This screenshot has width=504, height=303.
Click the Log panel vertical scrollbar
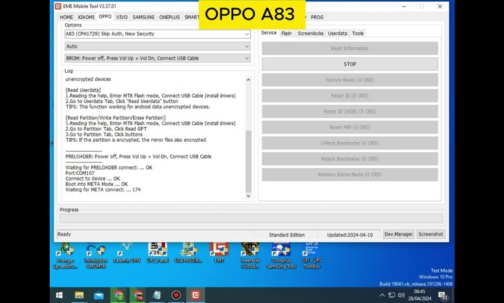pos(249,135)
